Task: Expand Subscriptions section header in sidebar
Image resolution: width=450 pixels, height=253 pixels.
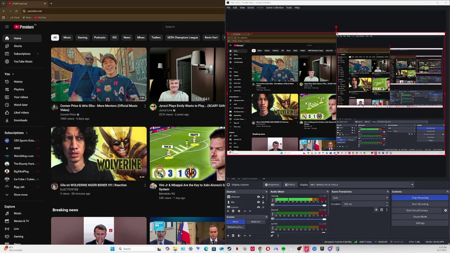Action: (x=16, y=133)
